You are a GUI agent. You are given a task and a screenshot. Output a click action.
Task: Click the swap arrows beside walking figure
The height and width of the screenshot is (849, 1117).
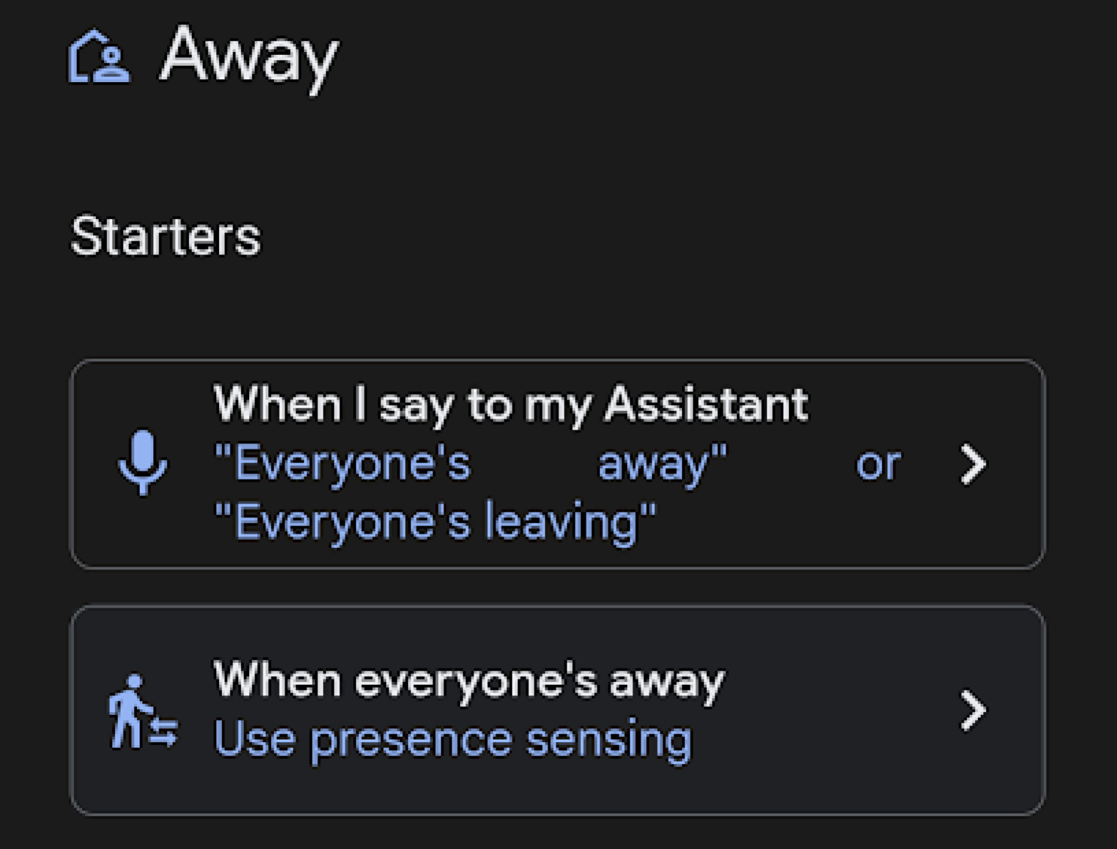164,732
